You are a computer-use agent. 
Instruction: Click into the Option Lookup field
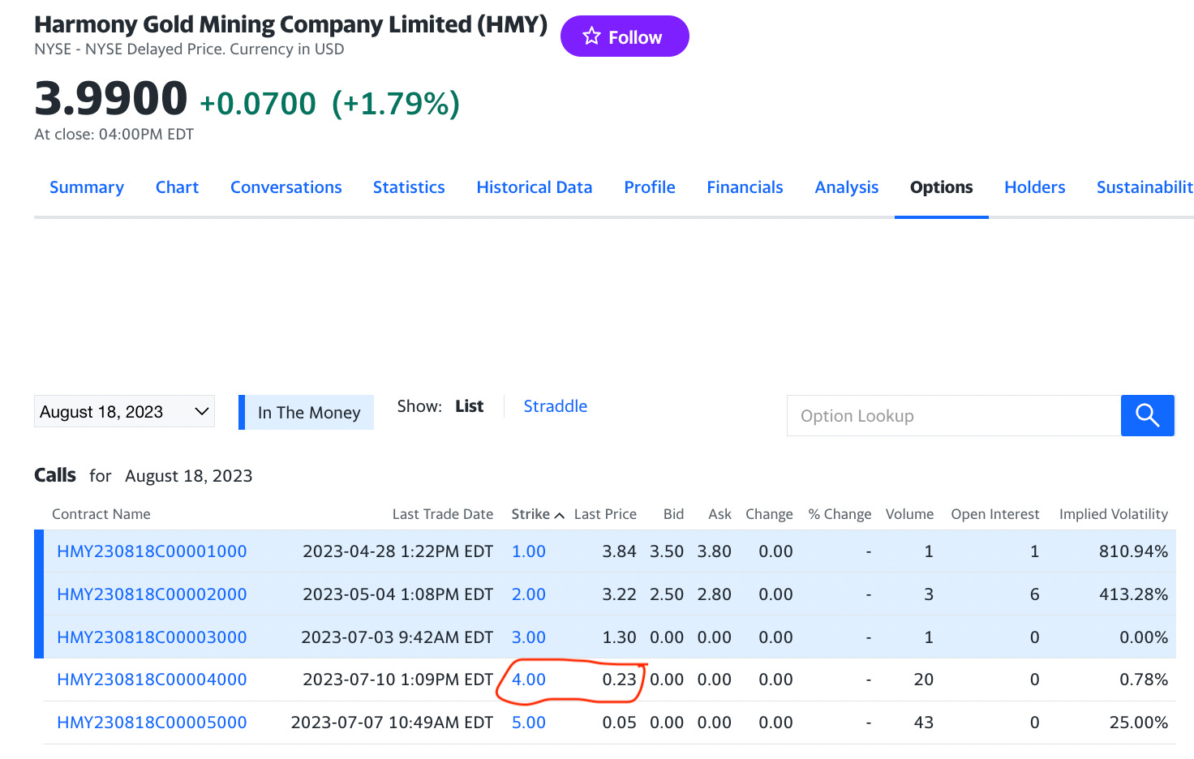[x=954, y=416]
